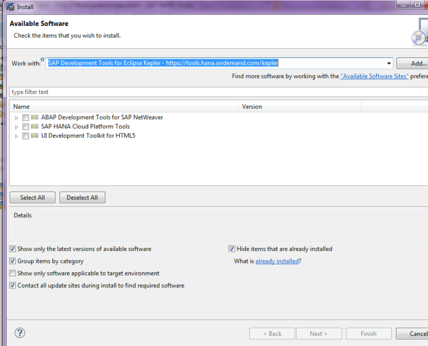Image resolution: width=428 pixels, height=346 pixels.
Task: Click the Finish button
Action: [x=369, y=333]
